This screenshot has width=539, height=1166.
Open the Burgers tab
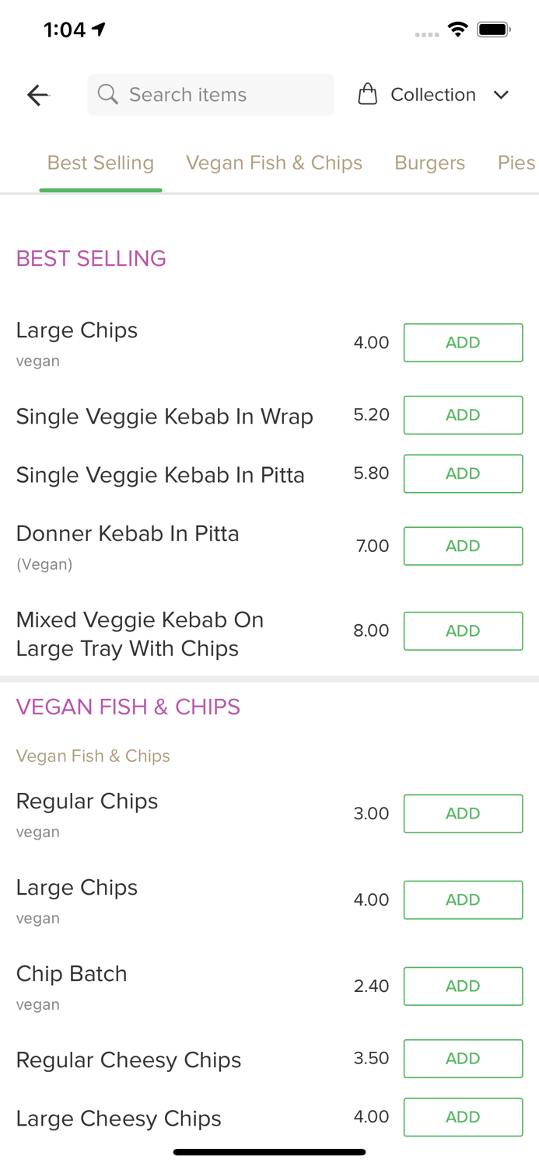(429, 162)
